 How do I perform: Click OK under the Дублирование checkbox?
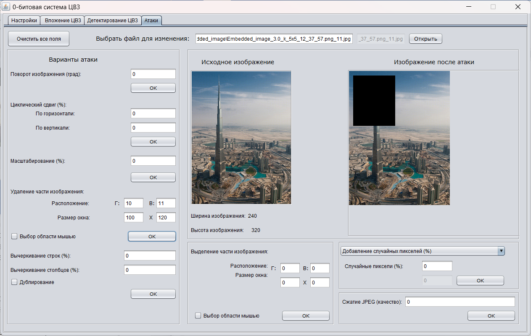[x=153, y=294]
